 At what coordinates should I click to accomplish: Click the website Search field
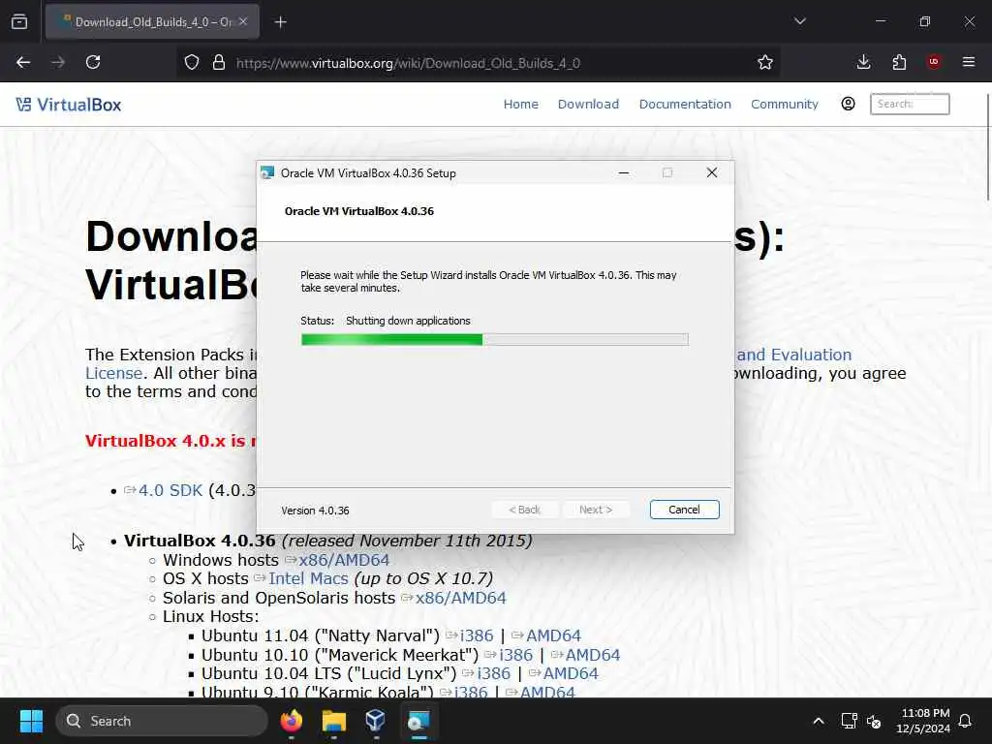[910, 104]
